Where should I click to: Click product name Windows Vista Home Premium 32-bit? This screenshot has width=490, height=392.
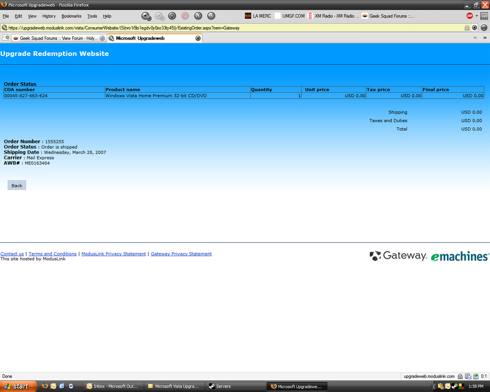coord(156,96)
